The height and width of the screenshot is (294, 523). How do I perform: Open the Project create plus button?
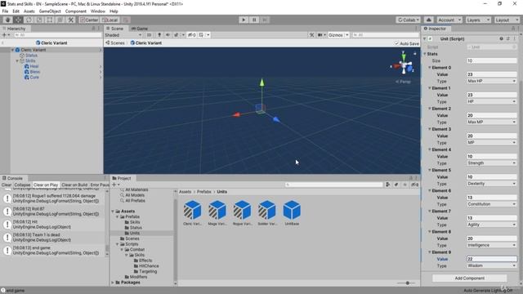[115, 185]
